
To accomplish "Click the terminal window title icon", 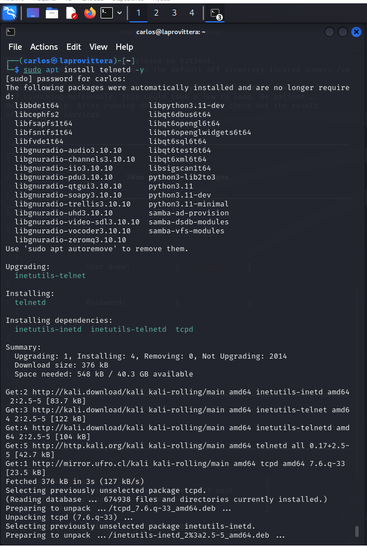I will (11, 32).
